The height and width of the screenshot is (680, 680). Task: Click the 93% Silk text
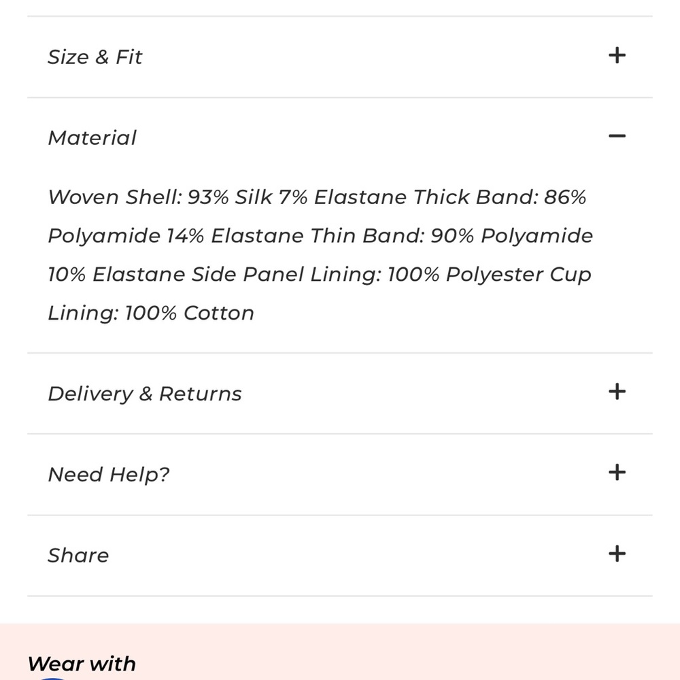click(x=230, y=197)
